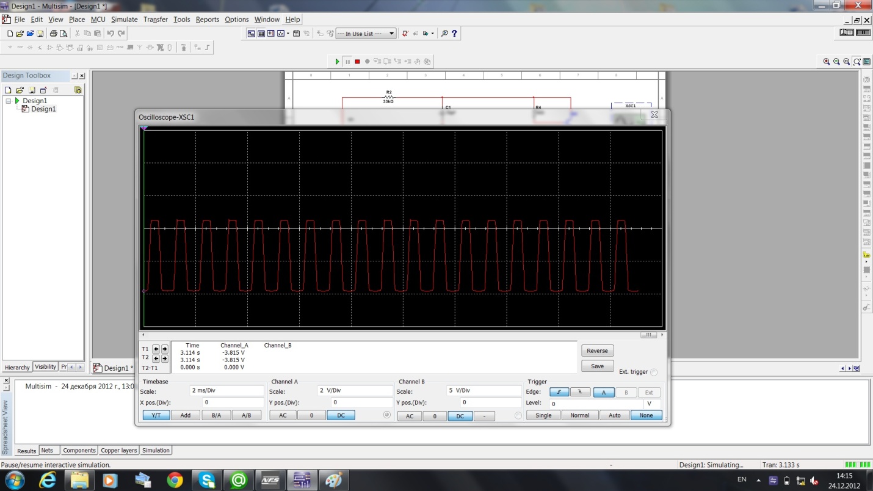Switch to the Components spreadsheet tab

(x=80, y=450)
